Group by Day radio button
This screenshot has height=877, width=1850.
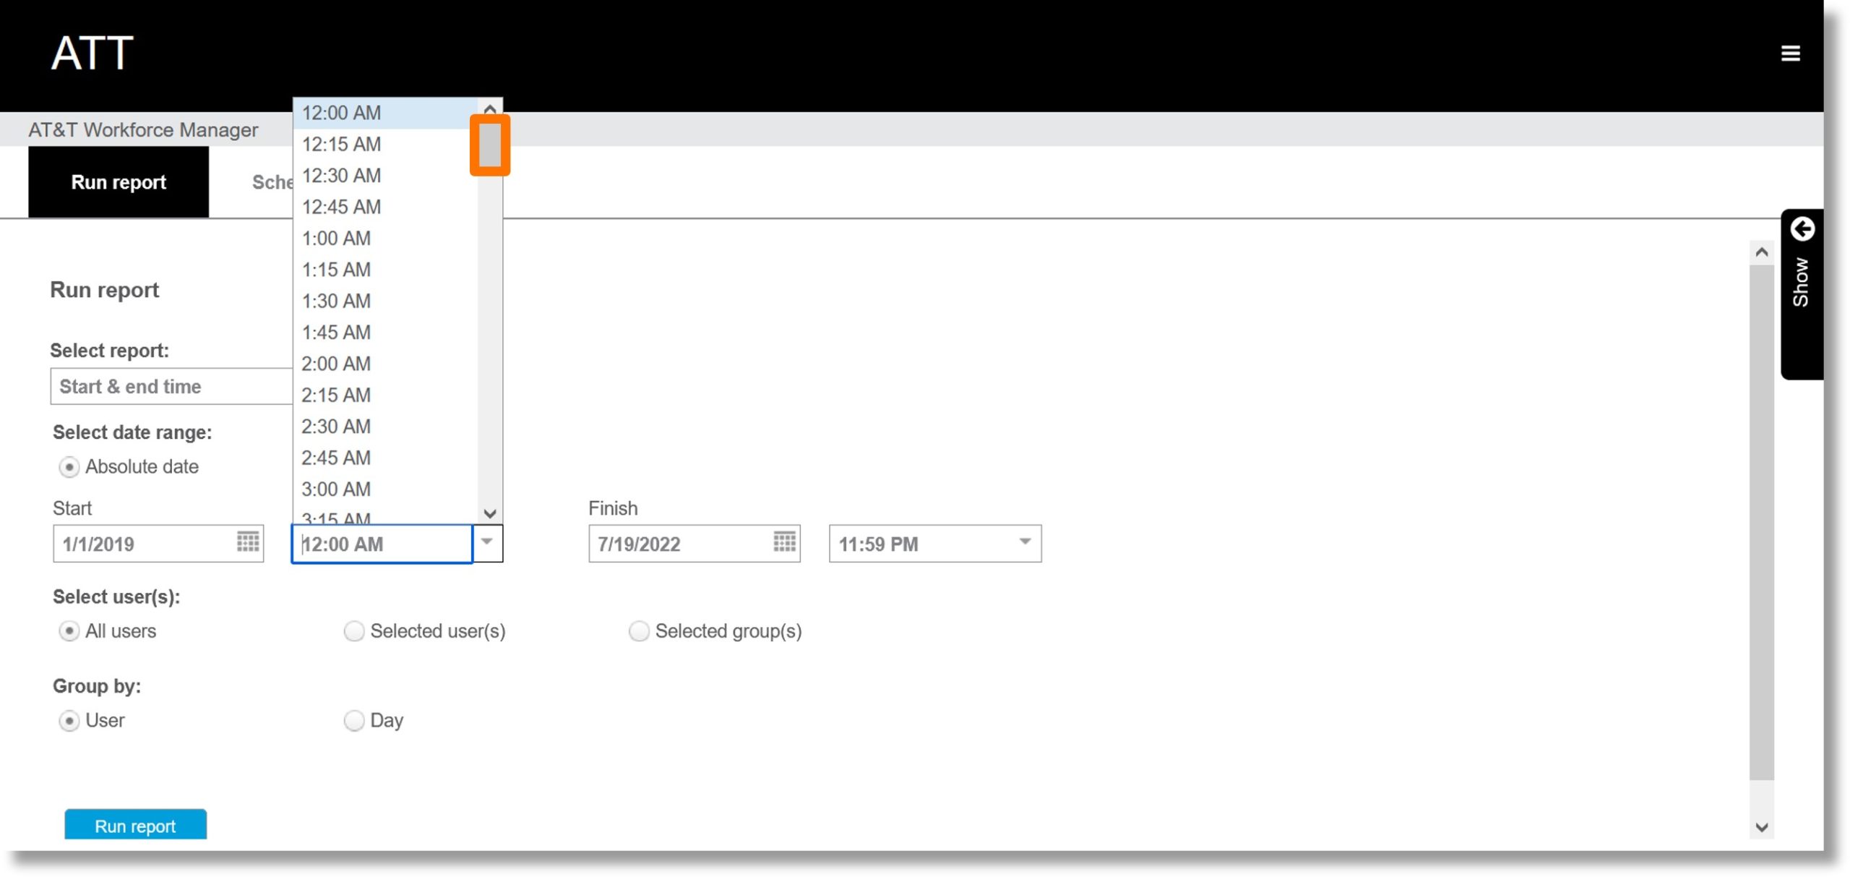(353, 721)
